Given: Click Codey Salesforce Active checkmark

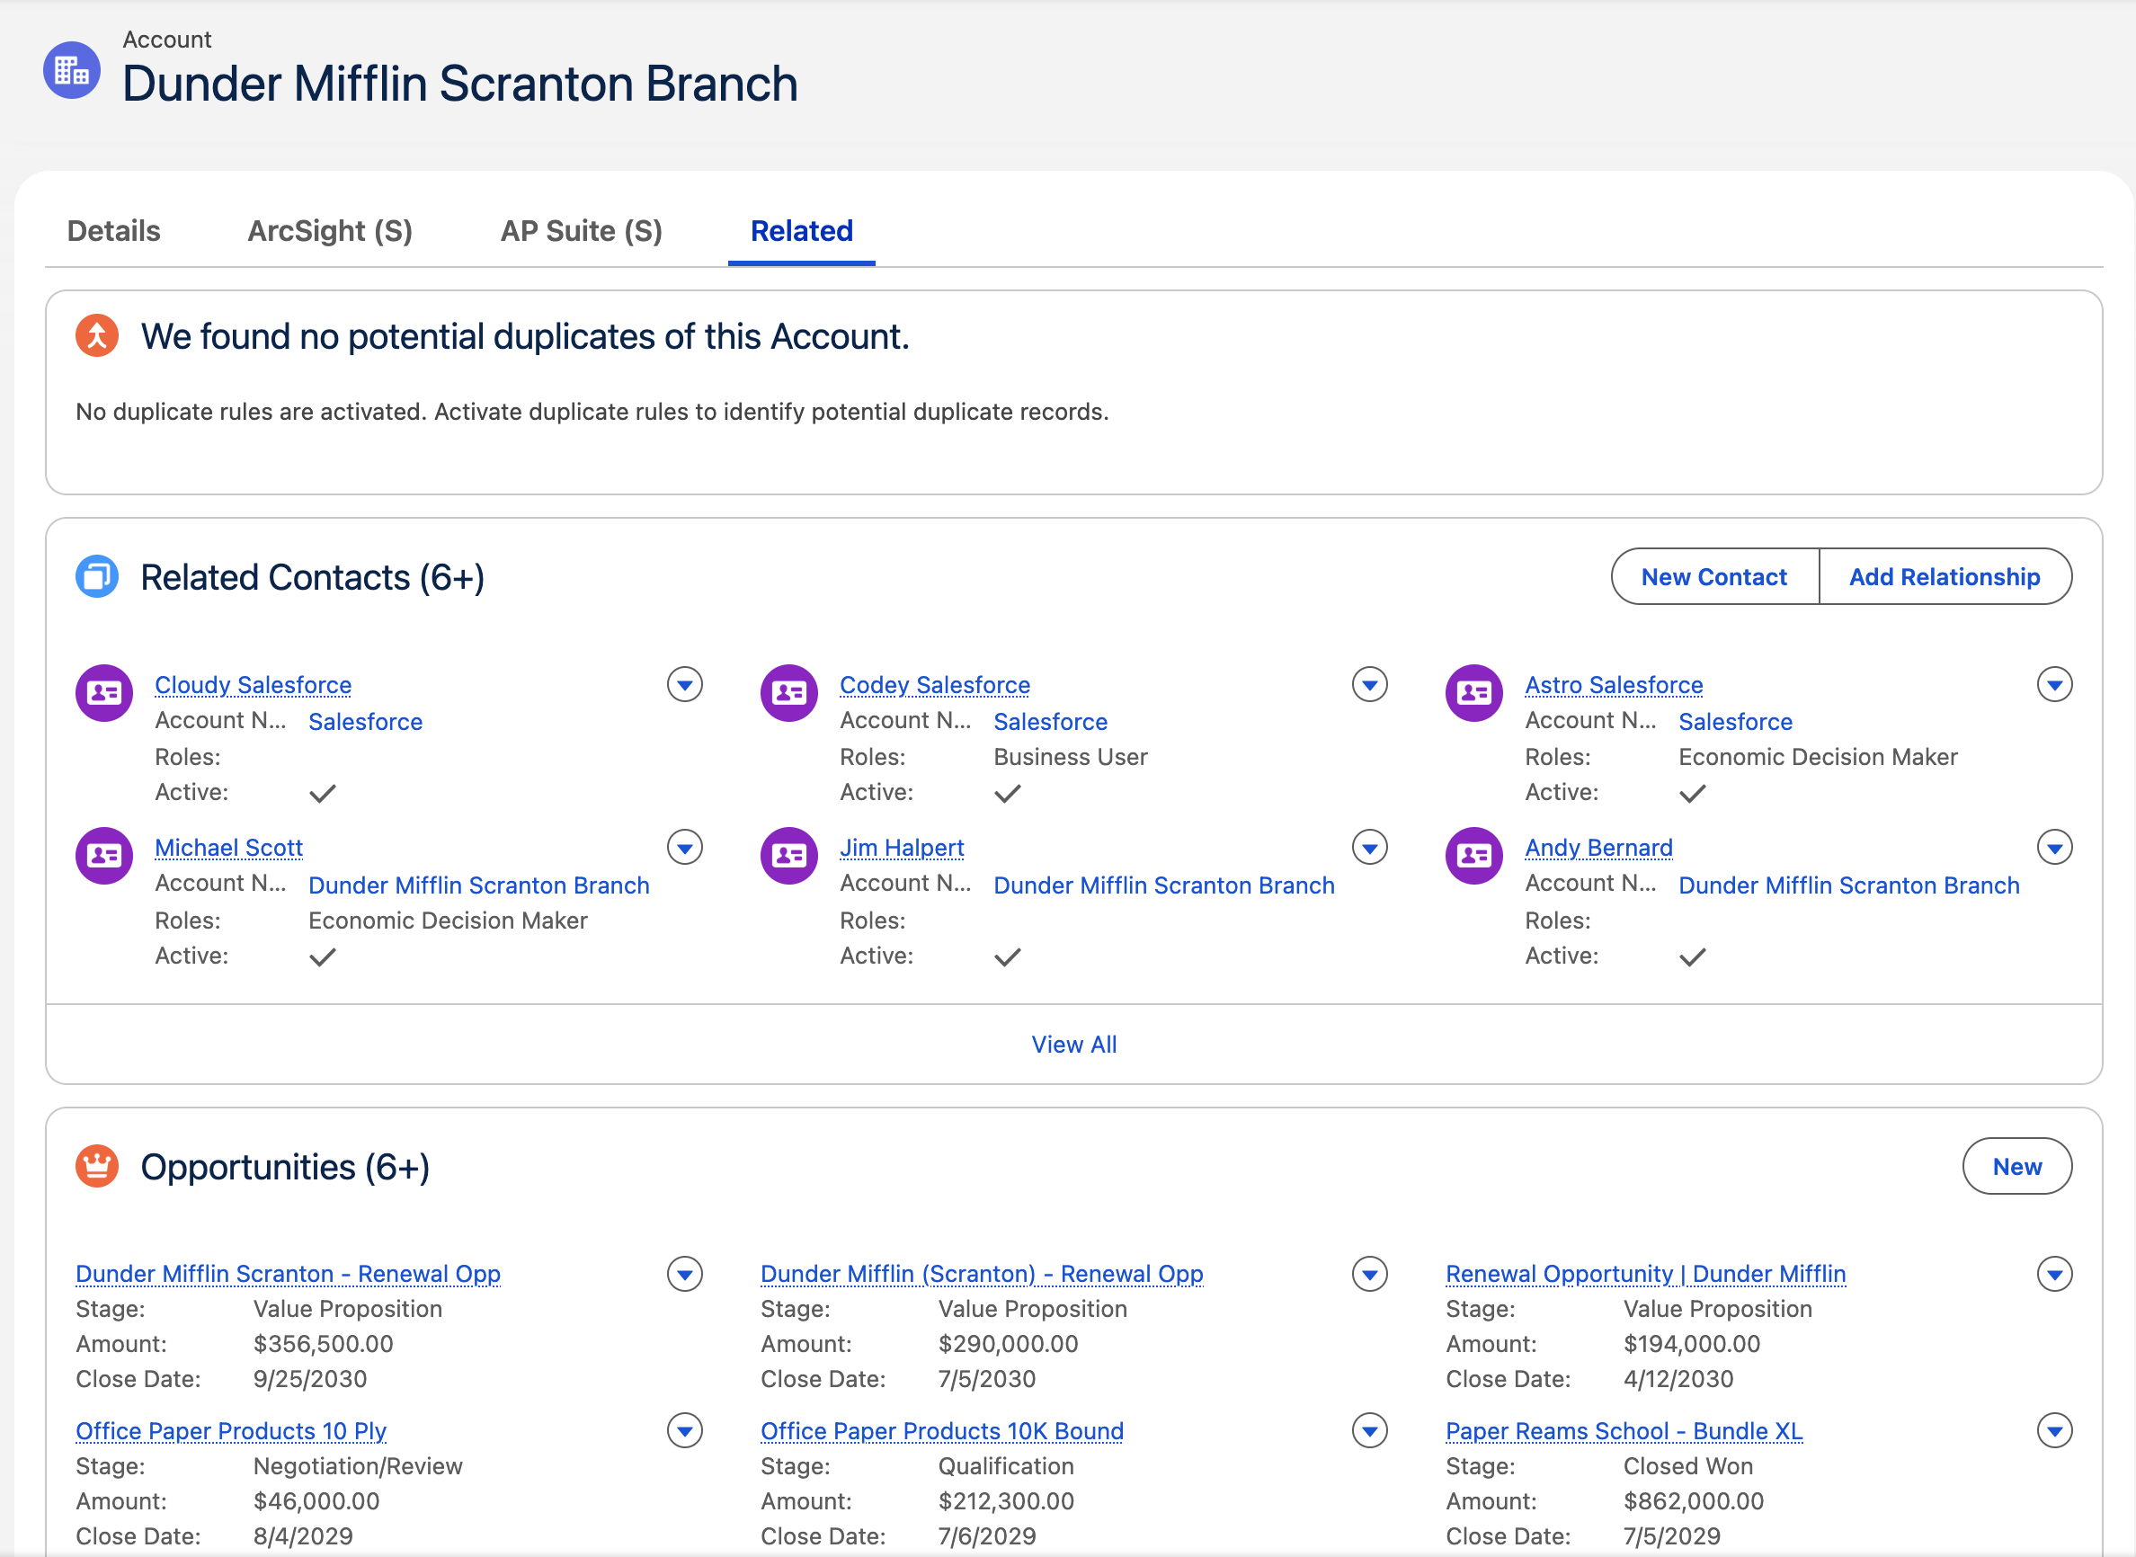Looking at the screenshot, I should coord(1008,794).
